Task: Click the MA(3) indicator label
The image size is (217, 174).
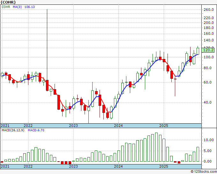Action: (x=17, y=7)
